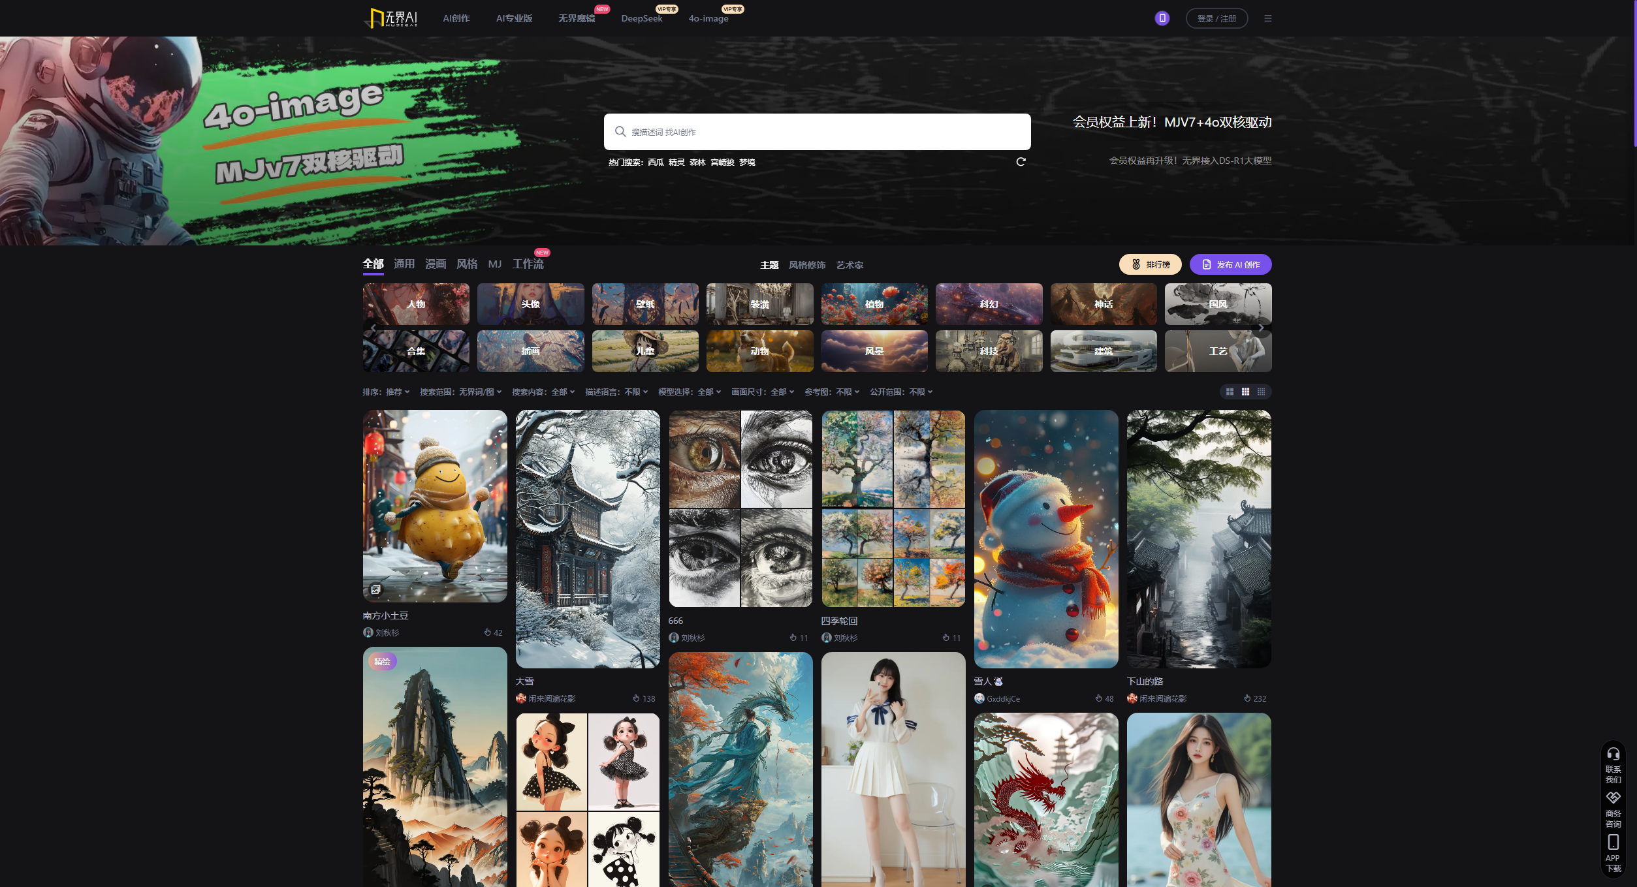
Task: Open the 公开范围 dropdown
Action: 901,392
